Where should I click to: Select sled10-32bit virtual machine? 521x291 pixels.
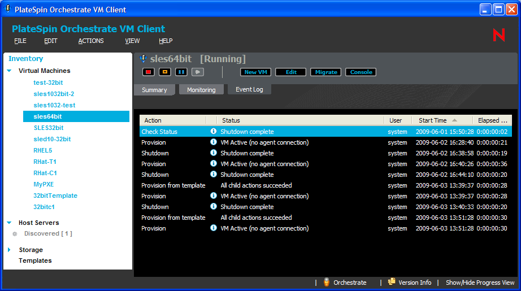tap(52, 139)
